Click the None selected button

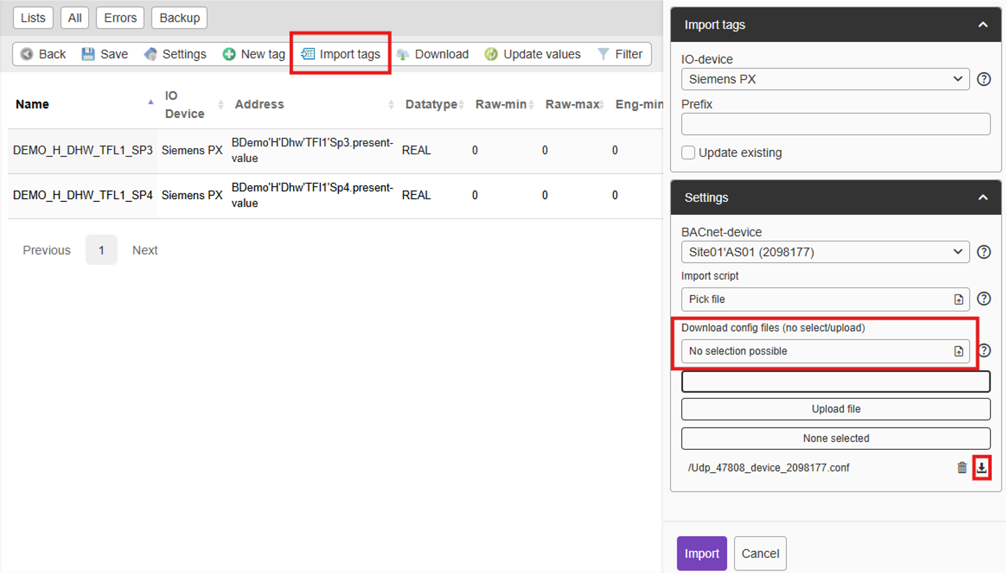point(836,438)
